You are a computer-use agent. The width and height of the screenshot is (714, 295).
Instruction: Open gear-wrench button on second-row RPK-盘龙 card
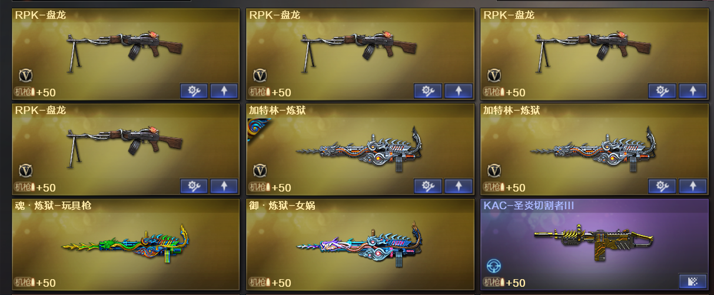pyautogui.click(x=194, y=186)
